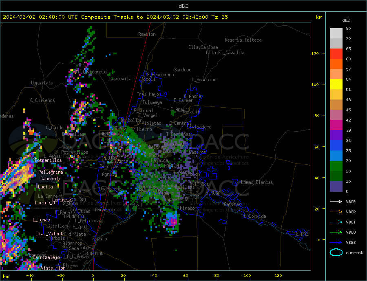
Task: Click the 'SanJose' map label
Action: [183, 70]
